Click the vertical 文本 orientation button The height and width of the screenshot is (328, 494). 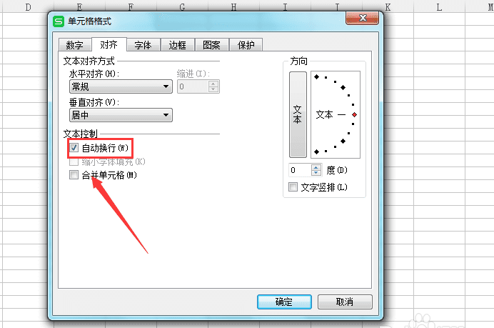click(298, 114)
